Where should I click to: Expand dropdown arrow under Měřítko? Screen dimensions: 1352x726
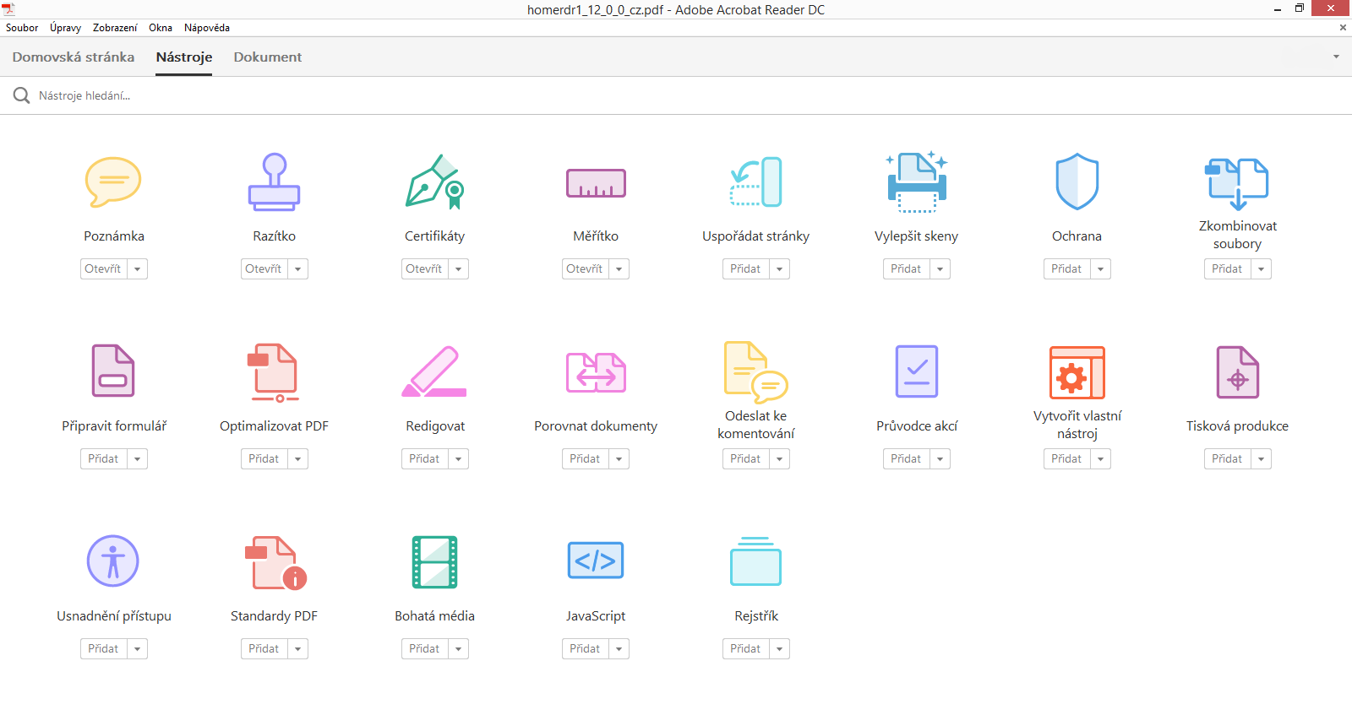(619, 268)
